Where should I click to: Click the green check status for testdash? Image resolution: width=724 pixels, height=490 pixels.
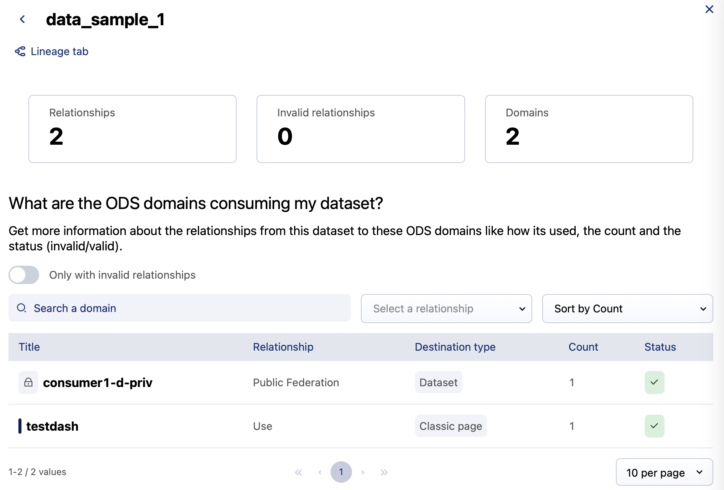654,426
